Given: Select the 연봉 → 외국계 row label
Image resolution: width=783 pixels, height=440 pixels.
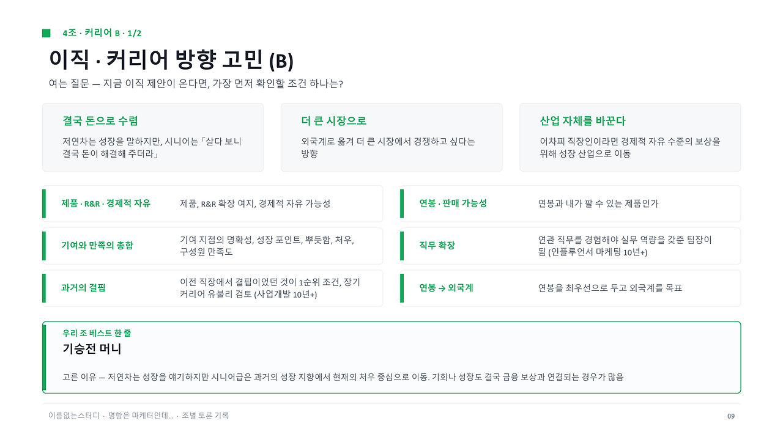Looking at the screenshot, I should tap(446, 288).
